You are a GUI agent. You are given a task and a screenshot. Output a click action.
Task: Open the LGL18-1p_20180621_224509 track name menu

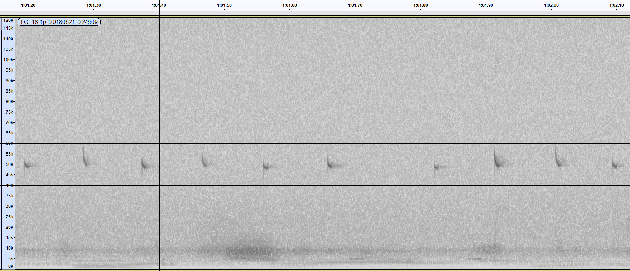click(59, 22)
